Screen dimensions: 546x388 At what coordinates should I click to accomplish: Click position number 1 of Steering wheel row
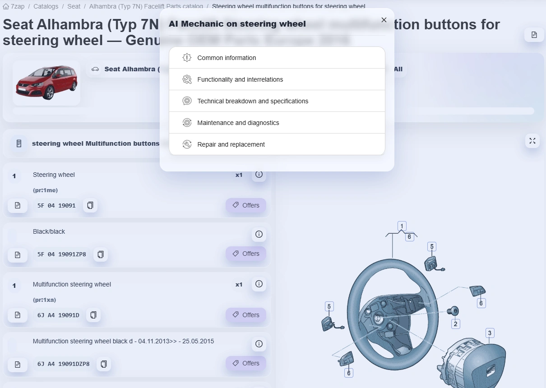[14, 176]
